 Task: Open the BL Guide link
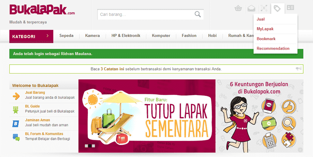32,106
